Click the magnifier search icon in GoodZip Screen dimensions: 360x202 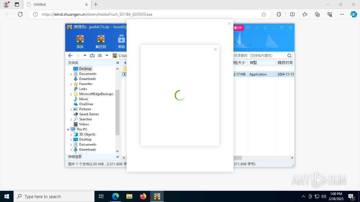[x=289, y=56]
